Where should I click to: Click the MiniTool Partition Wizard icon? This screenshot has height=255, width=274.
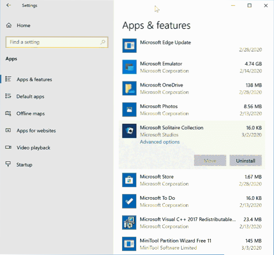[x=129, y=244]
